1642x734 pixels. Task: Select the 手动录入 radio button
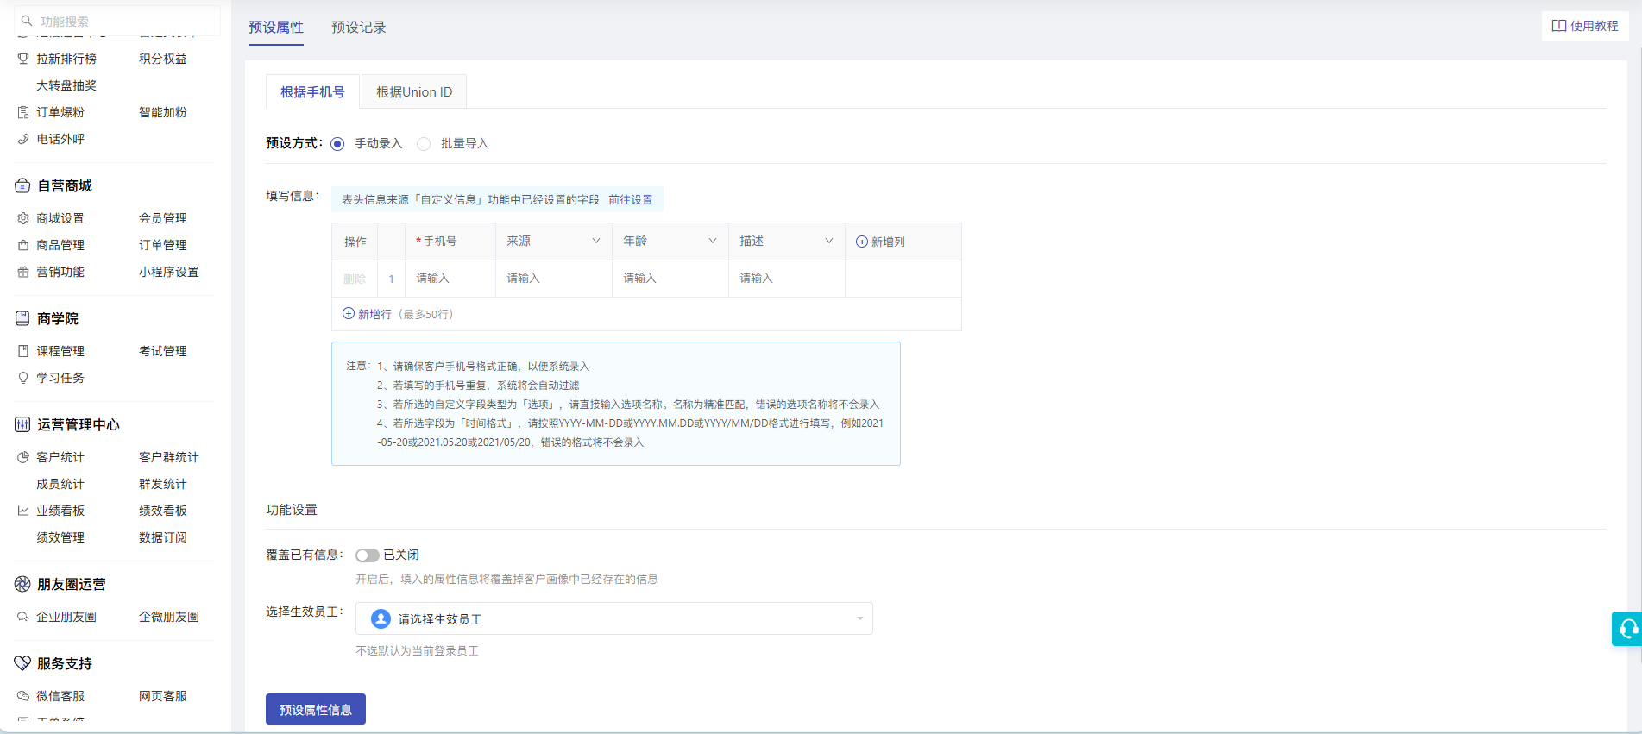[337, 144]
